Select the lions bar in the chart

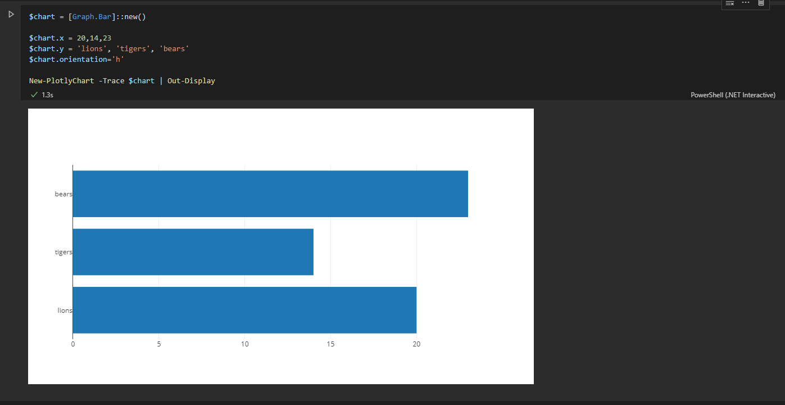click(x=244, y=310)
